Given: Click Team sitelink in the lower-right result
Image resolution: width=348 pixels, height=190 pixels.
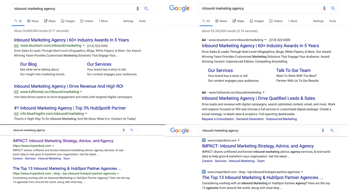Looking at the screenshot, I should [261, 161].
